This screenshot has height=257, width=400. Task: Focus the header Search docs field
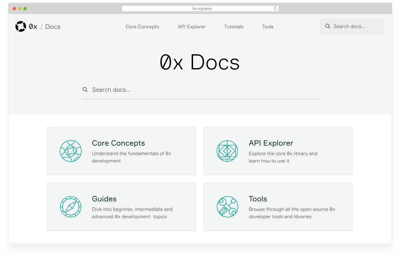(x=352, y=27)
